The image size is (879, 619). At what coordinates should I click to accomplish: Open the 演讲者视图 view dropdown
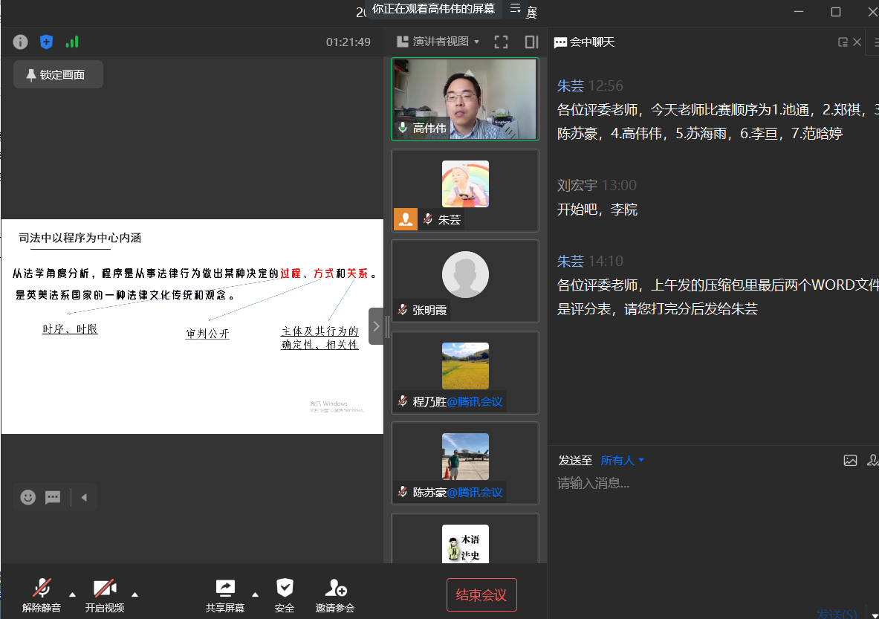click(438, 42)
